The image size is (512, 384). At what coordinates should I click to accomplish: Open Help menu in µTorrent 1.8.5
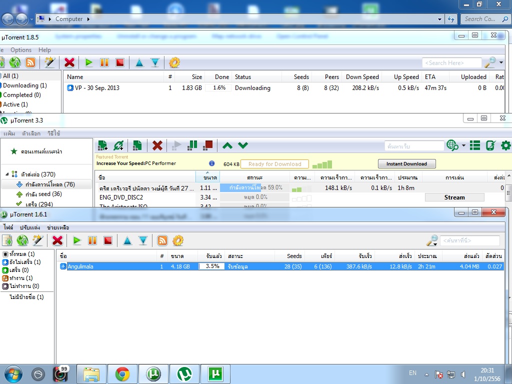point(44,50)
